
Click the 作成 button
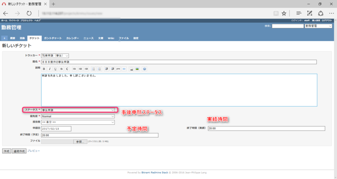point(6,151)
